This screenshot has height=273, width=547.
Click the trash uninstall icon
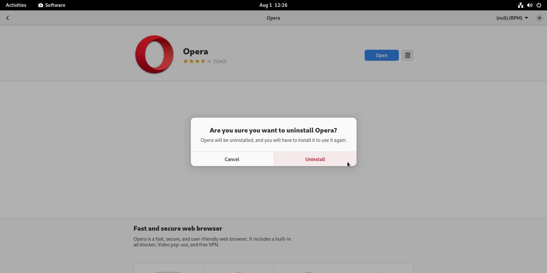pos(408,55)
